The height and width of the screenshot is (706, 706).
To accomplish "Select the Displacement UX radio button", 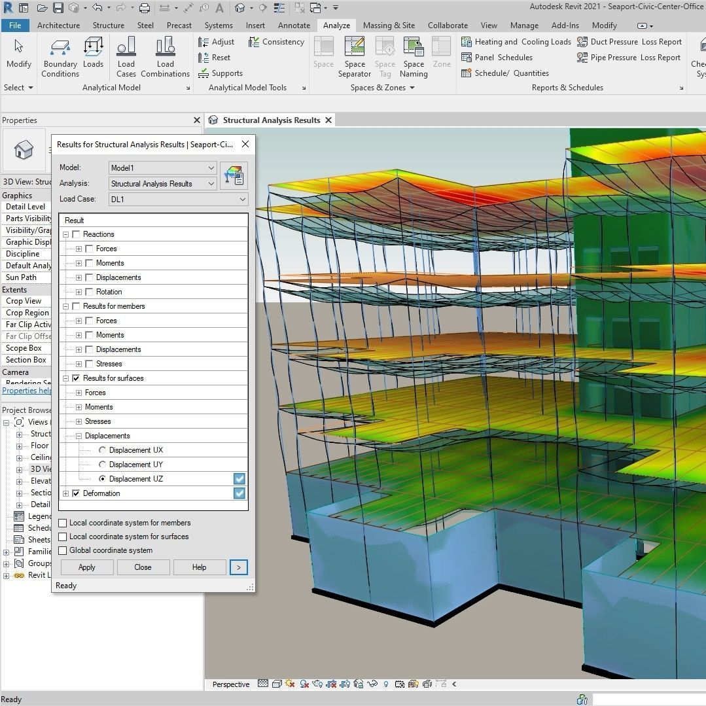I will tap(103, 450).
